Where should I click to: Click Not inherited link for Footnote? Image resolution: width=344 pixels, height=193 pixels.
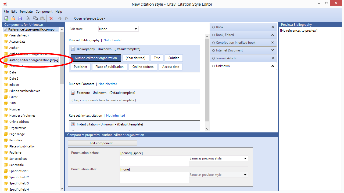click(x=108, y=84)
